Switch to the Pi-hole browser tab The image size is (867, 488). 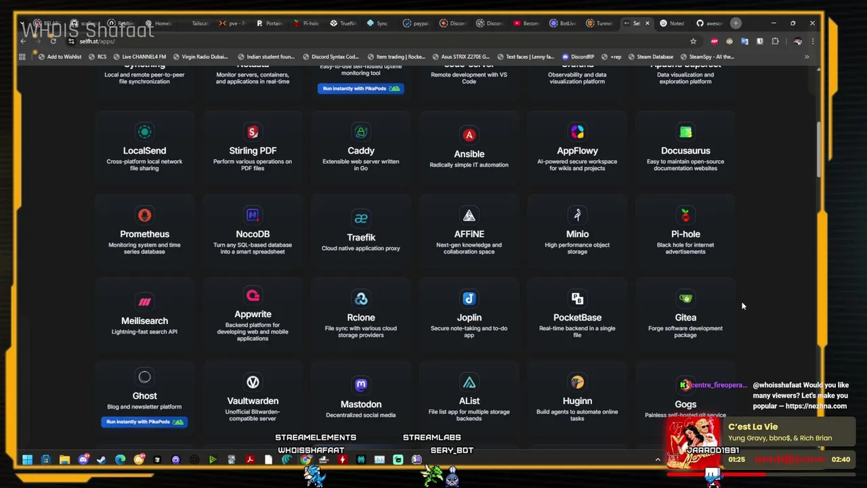306,23
